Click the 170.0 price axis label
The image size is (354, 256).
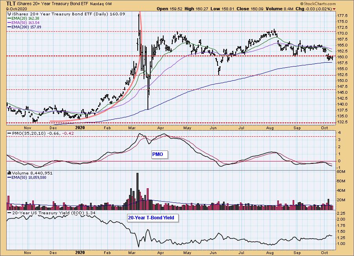pos(342,33)
